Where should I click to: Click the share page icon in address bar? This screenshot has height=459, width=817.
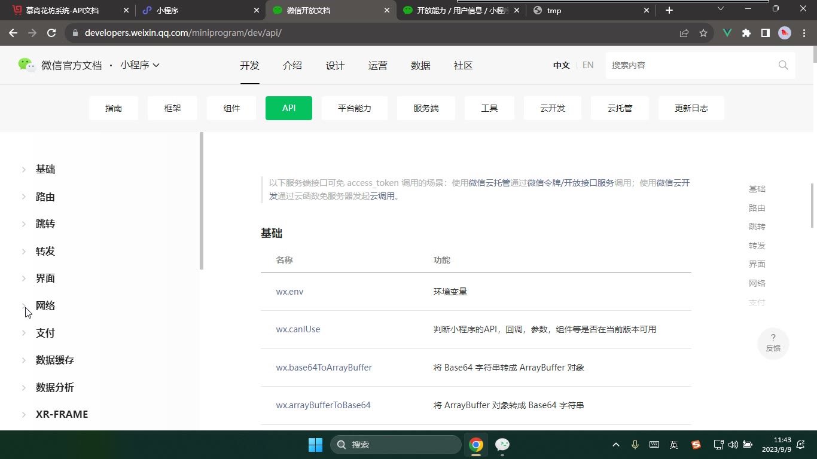coord(684,33)
